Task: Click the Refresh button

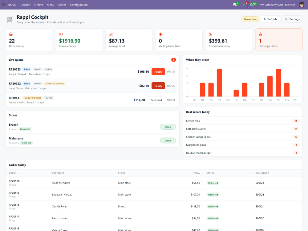Action: 270,19
